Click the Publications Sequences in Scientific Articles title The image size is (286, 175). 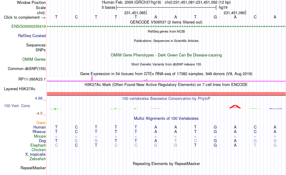coord(166,41)
